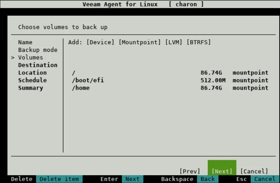Select the [LVM] add option

coord(173,42)
